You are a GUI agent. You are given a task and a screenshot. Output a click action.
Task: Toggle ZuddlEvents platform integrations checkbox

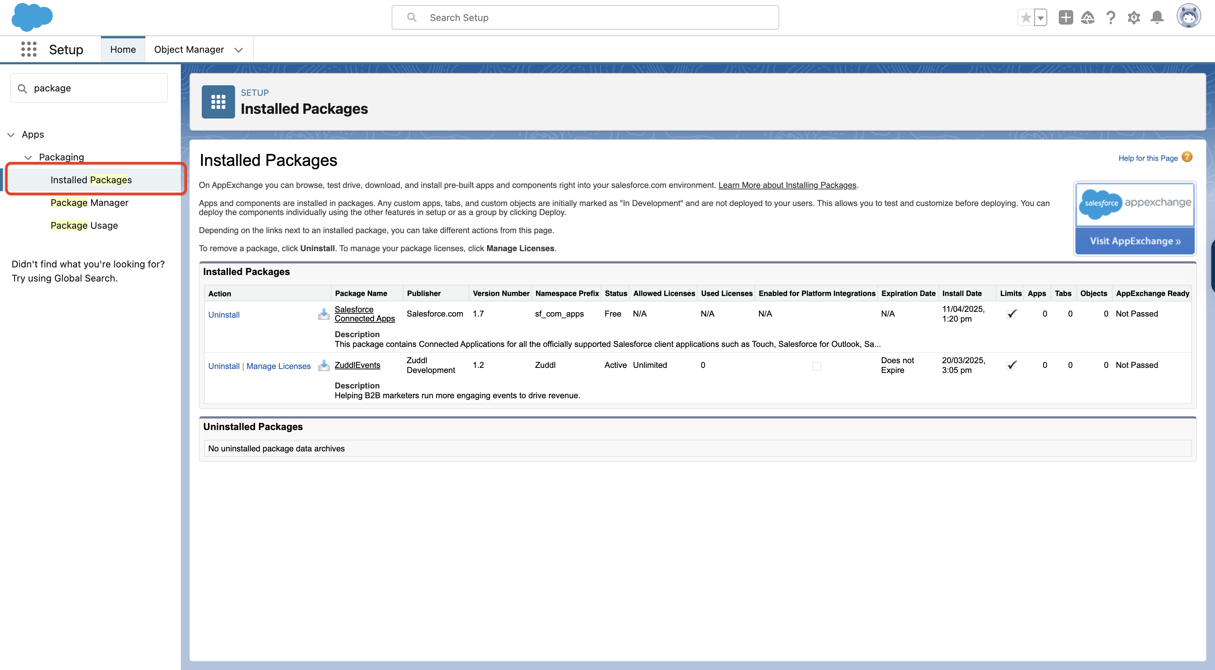pyautogui.click(x=817, y=366)
